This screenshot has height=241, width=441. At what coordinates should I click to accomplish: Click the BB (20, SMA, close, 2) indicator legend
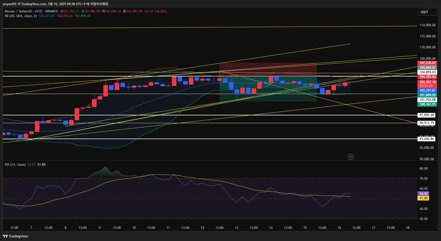click(x=21, y=16)
